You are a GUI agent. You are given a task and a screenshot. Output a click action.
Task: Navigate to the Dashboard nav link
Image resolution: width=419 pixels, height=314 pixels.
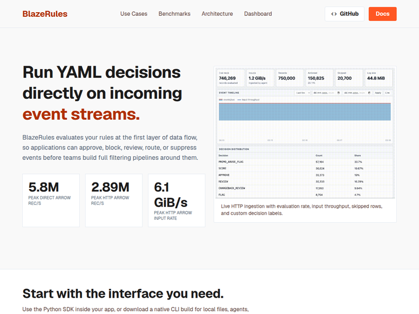click(258, 14)
